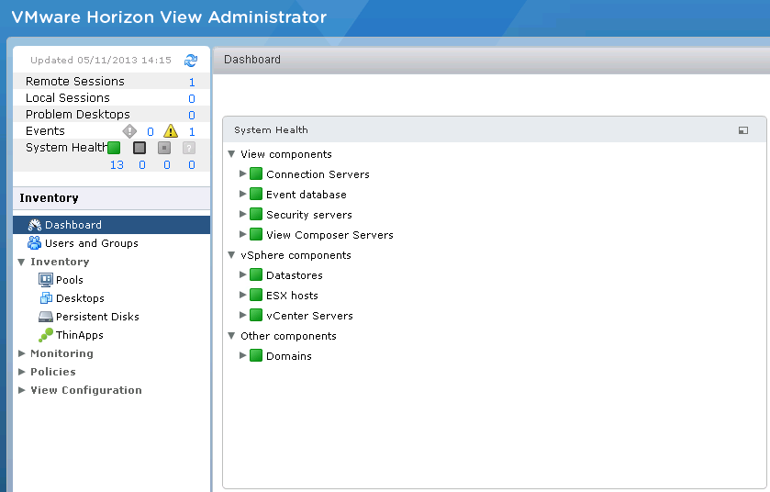The height and width of the screenshot is (492, 770).
Task: Click the Desktops icon in the sidebar
Action: (x=46, y=298)
